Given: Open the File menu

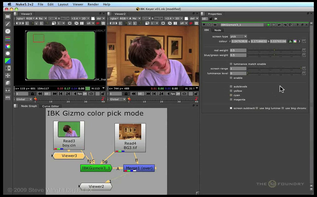Looking at the screenshot, I should click(41, 4).
